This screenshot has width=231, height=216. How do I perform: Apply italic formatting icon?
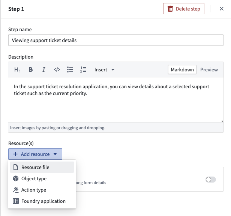[x=44, y=69]
